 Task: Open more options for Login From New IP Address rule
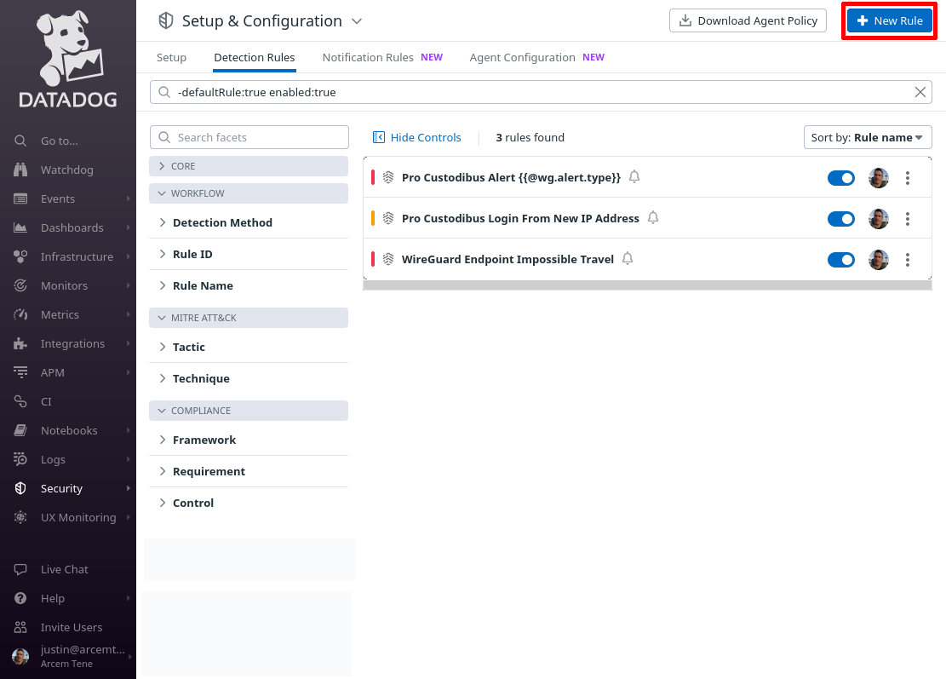pyautogui.click(x=908, y=219)
